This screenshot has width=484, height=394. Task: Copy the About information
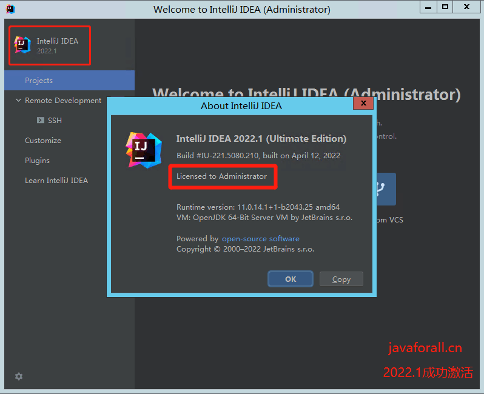[341, 279]
